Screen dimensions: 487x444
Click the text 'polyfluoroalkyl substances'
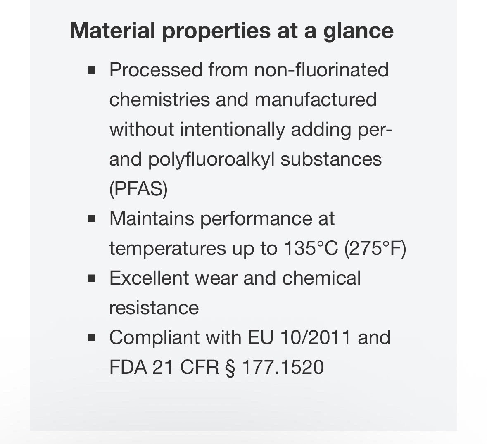(265, 159)
